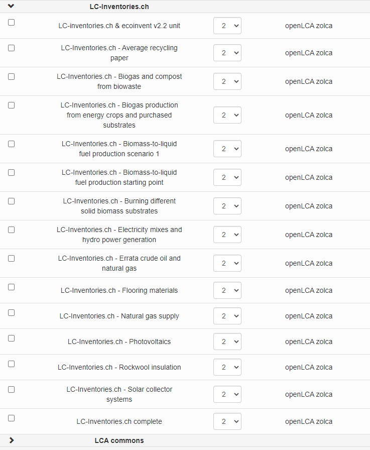Expand the LCA commons section chevron
370x450 pixels.
click(x=11, y=440)
